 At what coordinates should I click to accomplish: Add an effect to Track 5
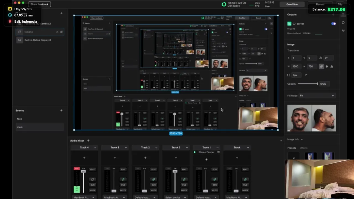coord(176,158)
